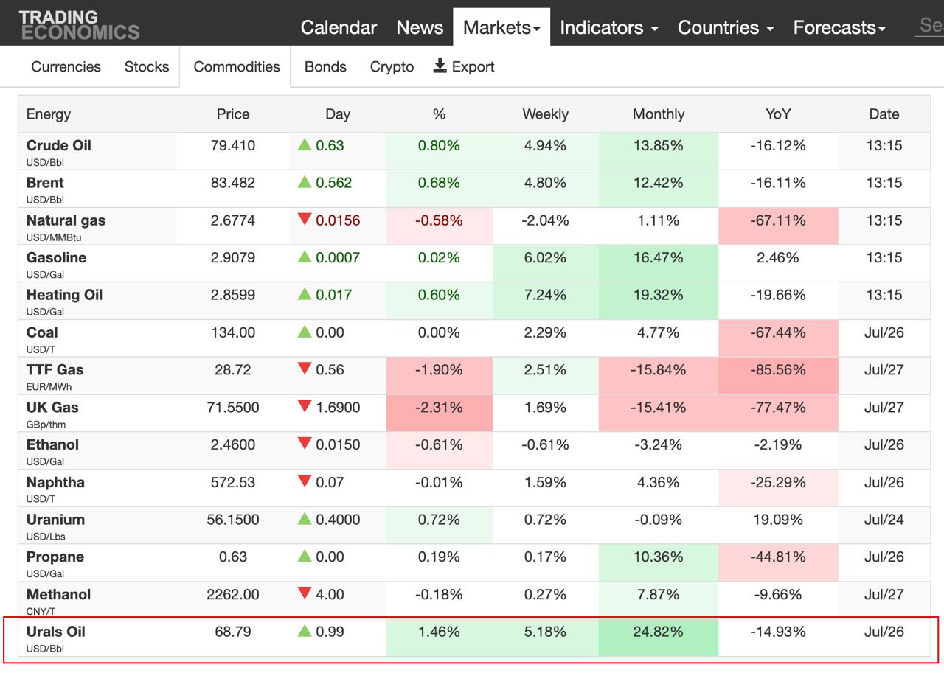Expand the Countries dropdown

[x=725, y=27]
